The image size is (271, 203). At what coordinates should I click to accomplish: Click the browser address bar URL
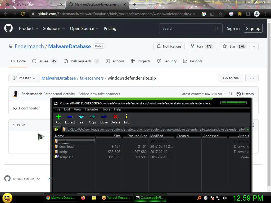click(116, 14)
